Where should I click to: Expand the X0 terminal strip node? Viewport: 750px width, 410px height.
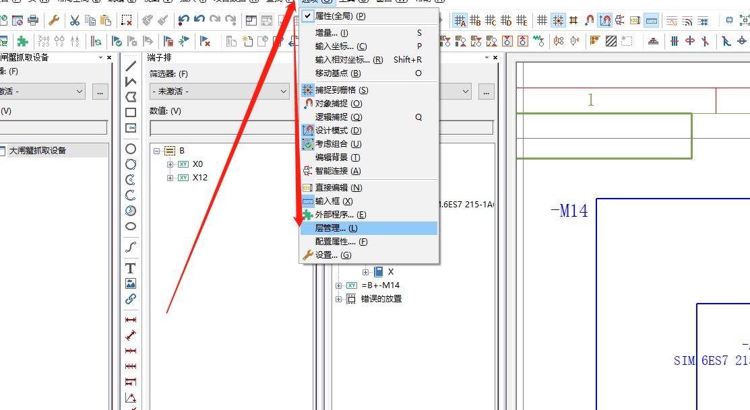click(x=170, y=164)
